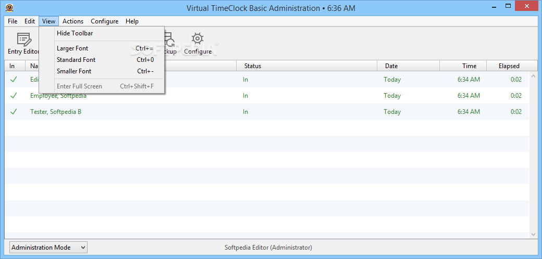Sort by the Date column header
Viewport: 542px width, 259px height.
tap(408, 66)
